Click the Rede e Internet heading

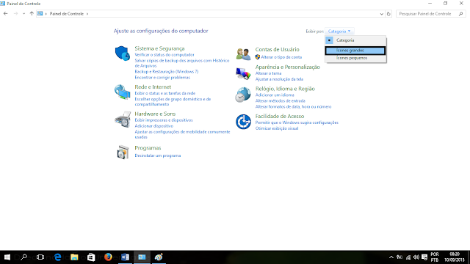[x=153, y=87]
